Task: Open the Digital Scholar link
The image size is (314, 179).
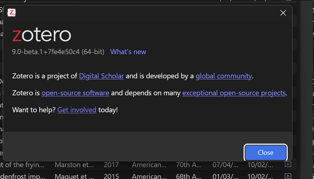Action: coord(101,76)
